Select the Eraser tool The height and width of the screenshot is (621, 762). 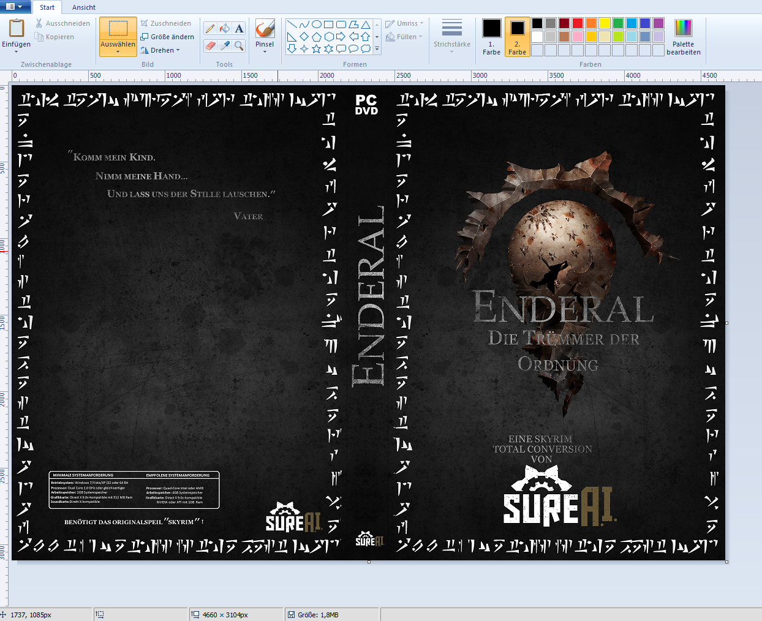210,46
